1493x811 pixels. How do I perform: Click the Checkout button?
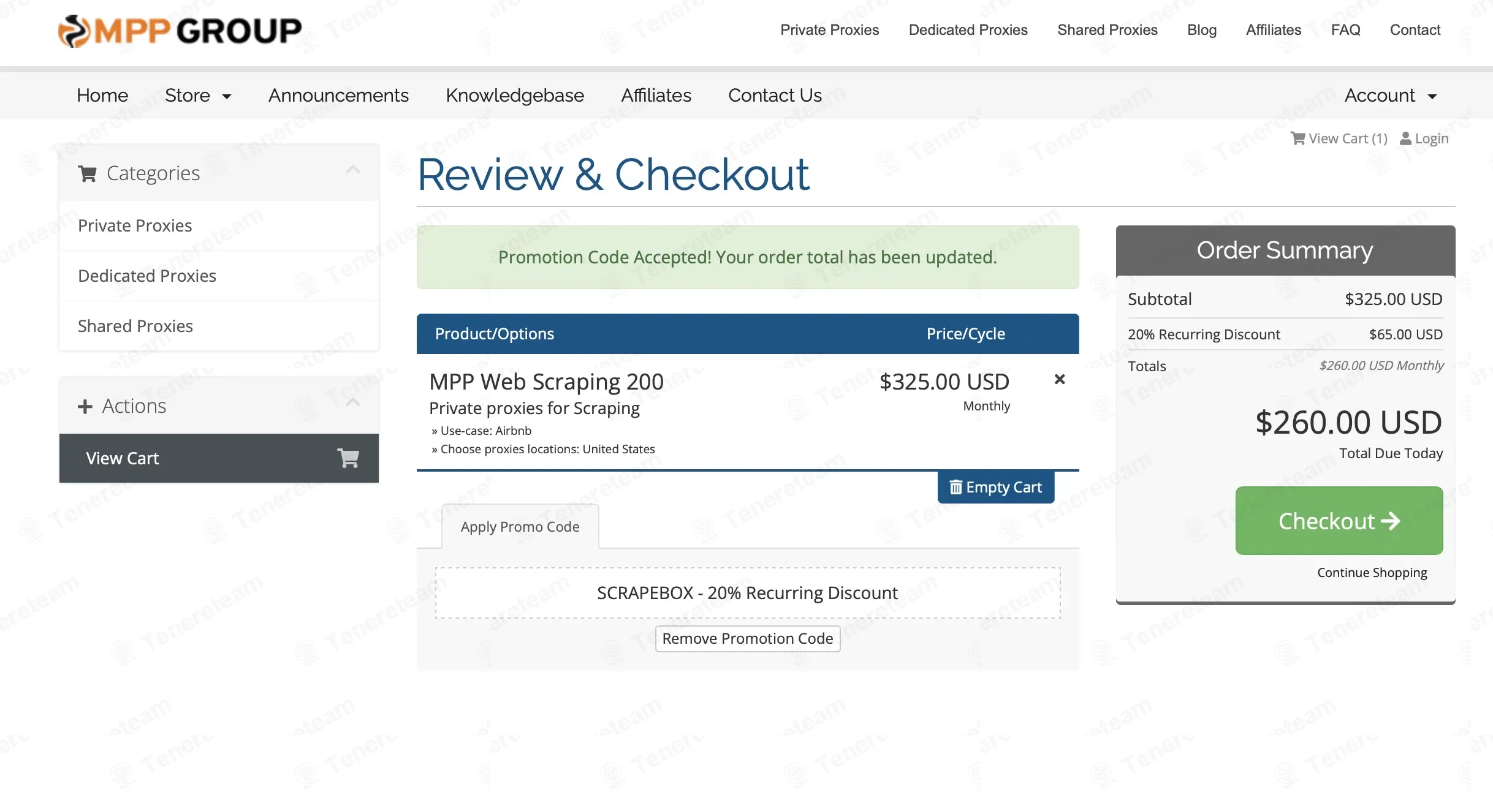click(x=1339, y=521)
